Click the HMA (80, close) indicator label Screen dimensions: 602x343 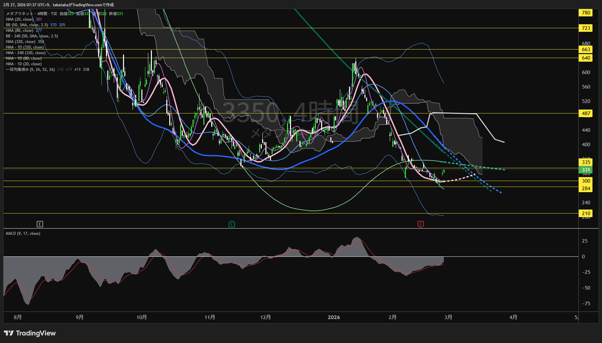pyautogui.click(x=19, y=30)
